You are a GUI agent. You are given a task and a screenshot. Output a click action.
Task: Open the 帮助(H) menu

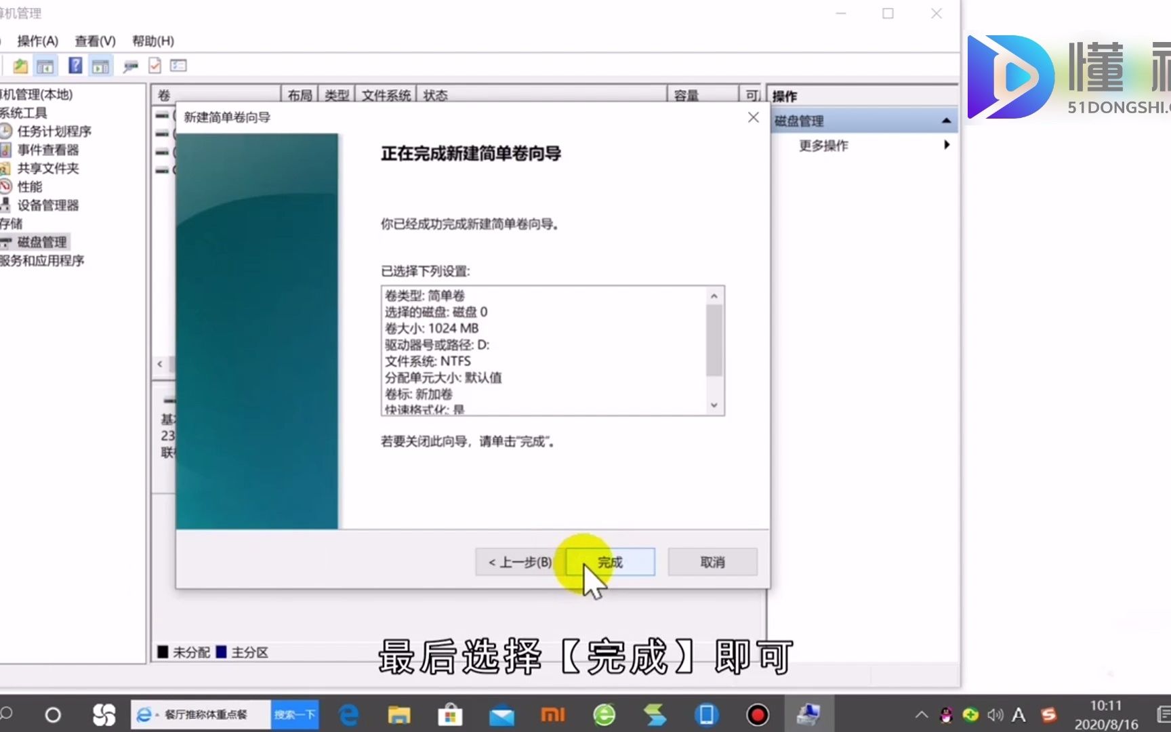pyautogui.click(x=153, y=41)
